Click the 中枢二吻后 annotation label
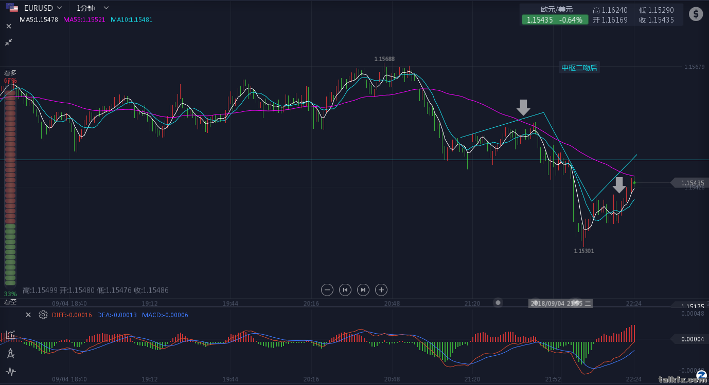Screen dimensions: 709x385 tap(579, 68)
